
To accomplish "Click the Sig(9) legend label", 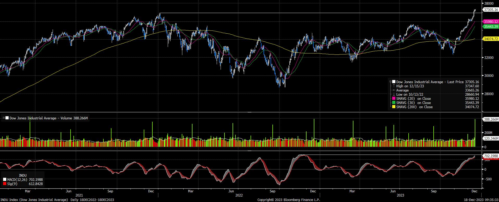I will (x=13, y=184).
